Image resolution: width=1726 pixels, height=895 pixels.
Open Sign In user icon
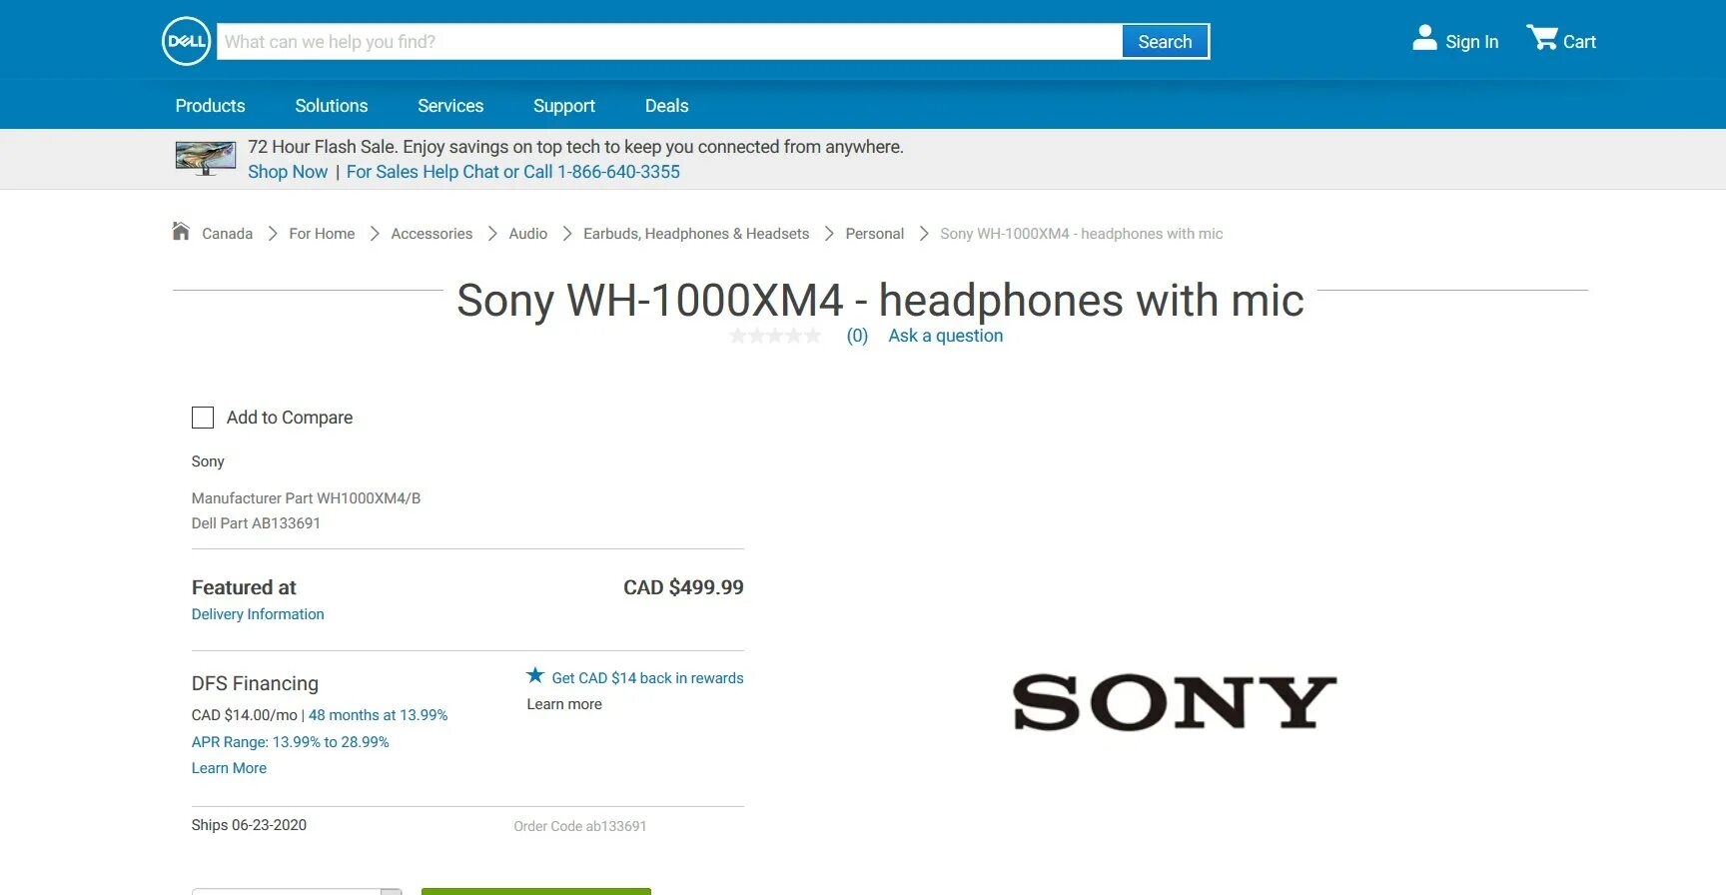(1424, 38)
